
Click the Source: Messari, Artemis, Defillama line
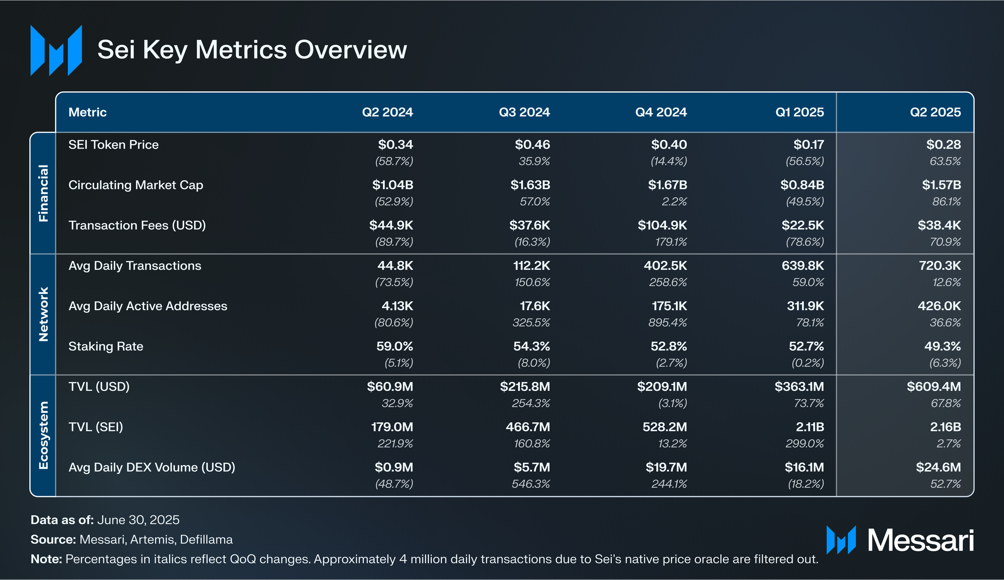[x=132, y=540]
